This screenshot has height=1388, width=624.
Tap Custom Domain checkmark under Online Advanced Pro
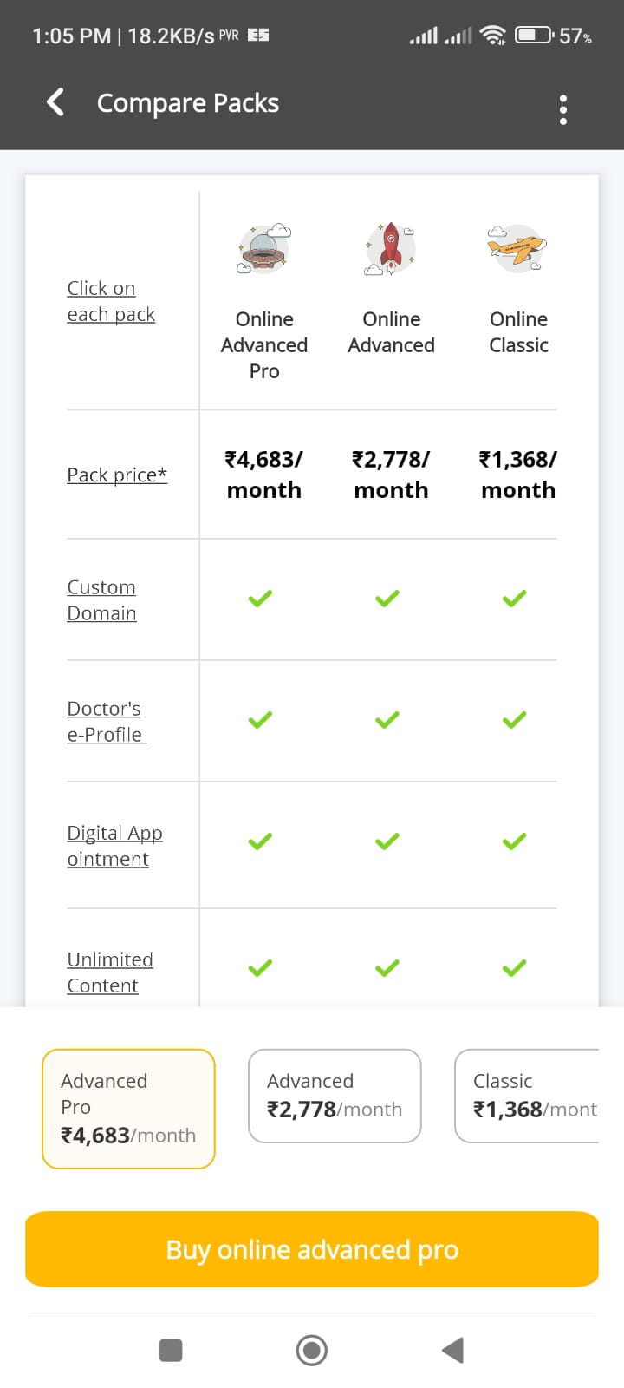pos(260,599)
